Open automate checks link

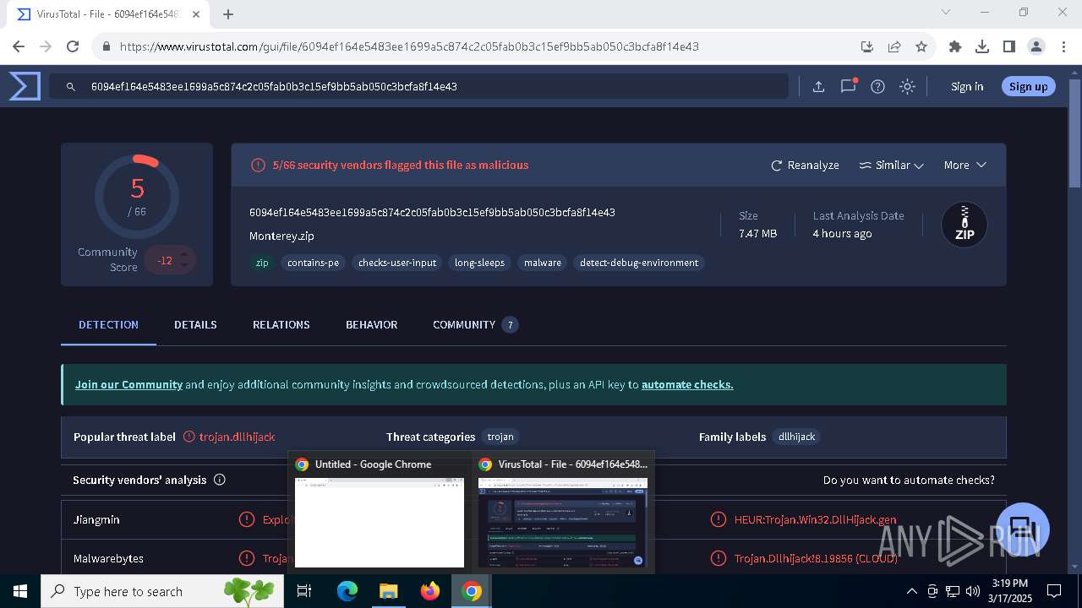[687, 384]
